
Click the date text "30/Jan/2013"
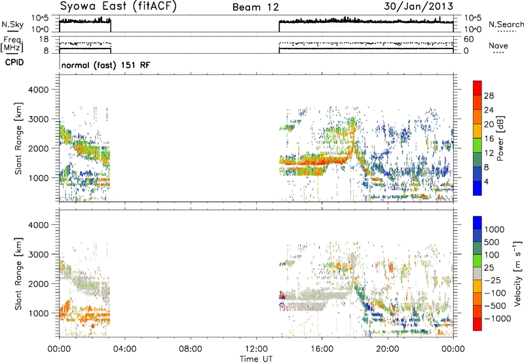419,7
